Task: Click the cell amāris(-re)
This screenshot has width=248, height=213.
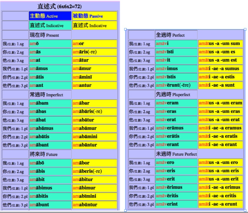Action: [94, 52]
